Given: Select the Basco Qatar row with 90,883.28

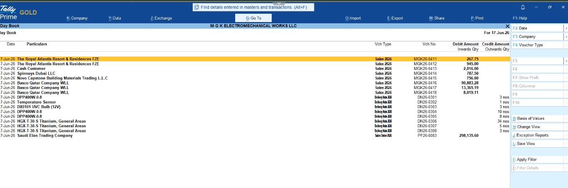Looking at the screenshot, I should 255,83.
